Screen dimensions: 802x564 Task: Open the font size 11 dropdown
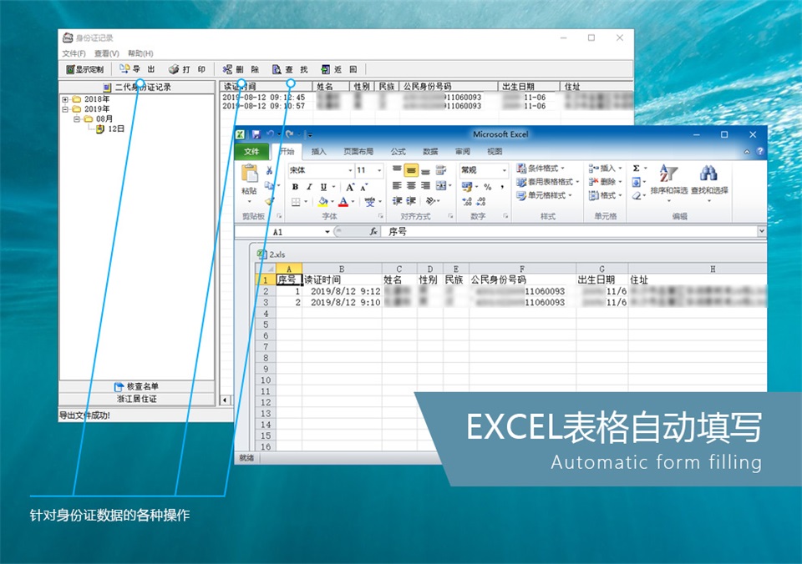coord(379,170)
